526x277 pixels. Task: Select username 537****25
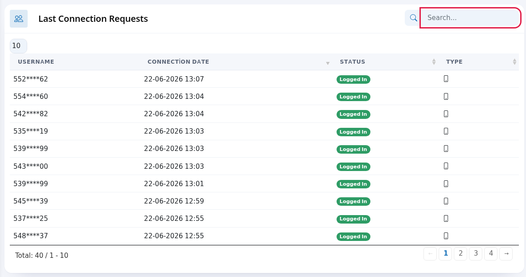click(x=30, y=219)
